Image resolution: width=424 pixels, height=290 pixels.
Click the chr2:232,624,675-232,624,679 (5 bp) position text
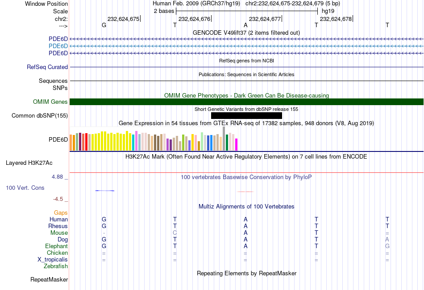tap(293, 4)
